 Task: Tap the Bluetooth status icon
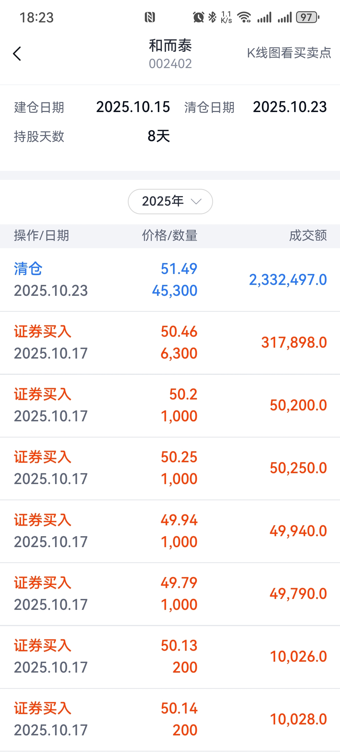coord(212,17)
